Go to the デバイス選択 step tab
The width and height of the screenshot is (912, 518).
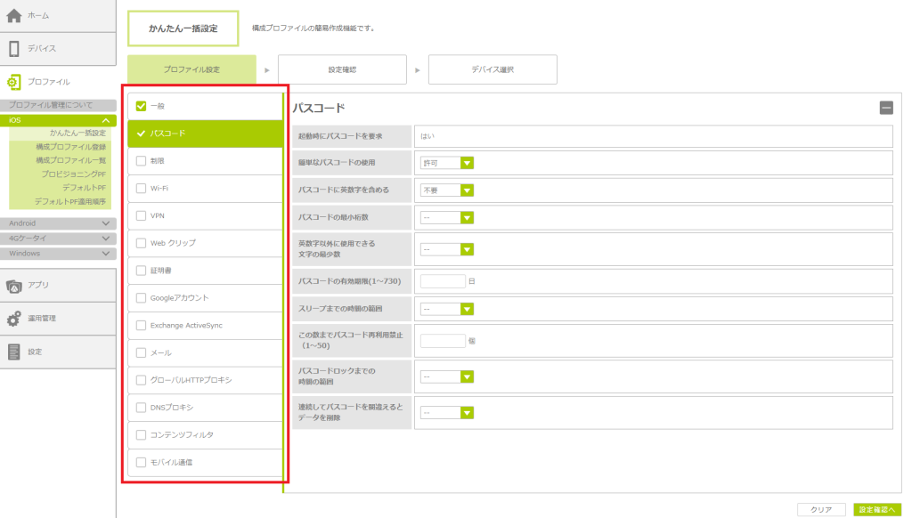point(493,69)
